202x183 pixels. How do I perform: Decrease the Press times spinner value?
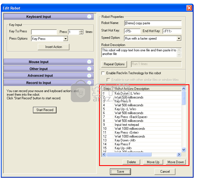point(81,33)
